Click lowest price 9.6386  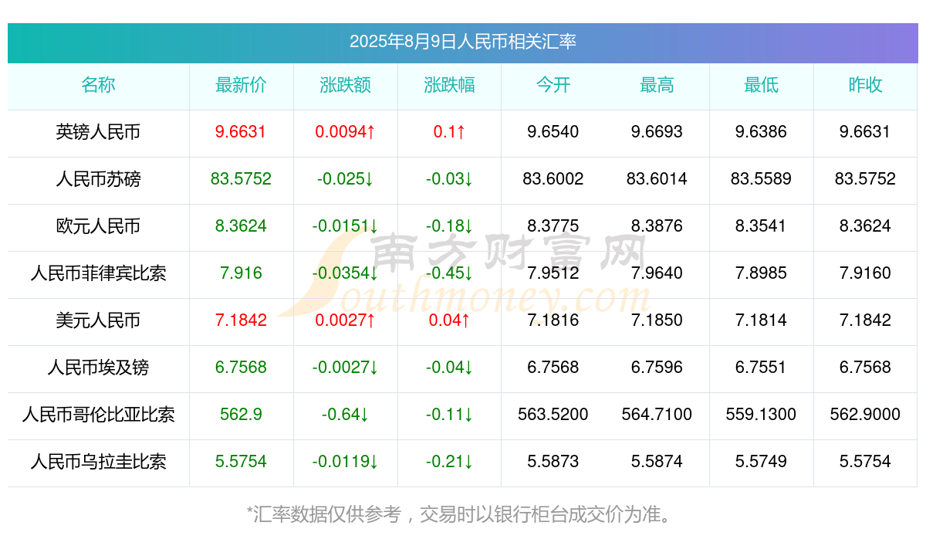coord(761,132)
